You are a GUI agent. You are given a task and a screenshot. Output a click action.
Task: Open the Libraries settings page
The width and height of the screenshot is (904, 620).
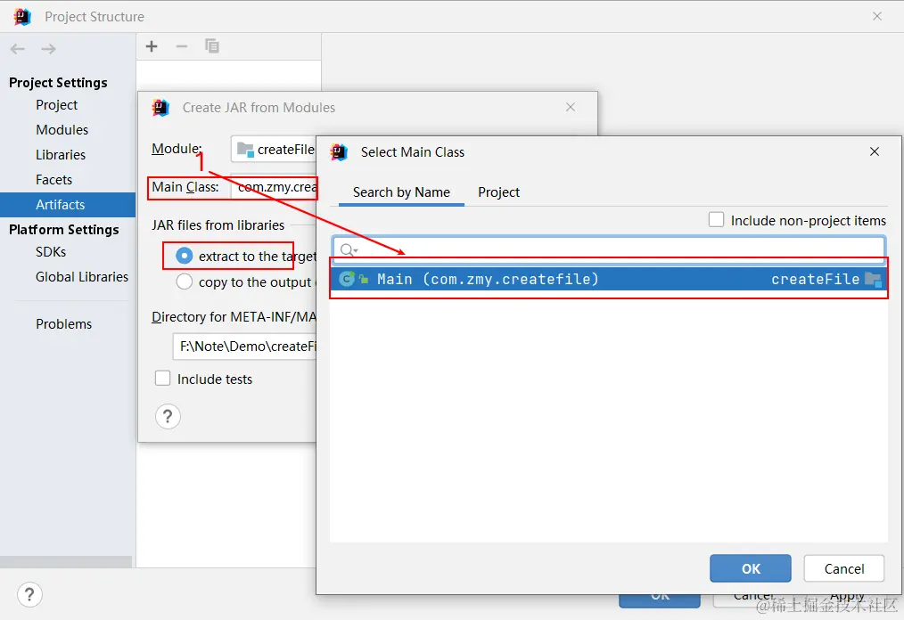pos(61,154)
